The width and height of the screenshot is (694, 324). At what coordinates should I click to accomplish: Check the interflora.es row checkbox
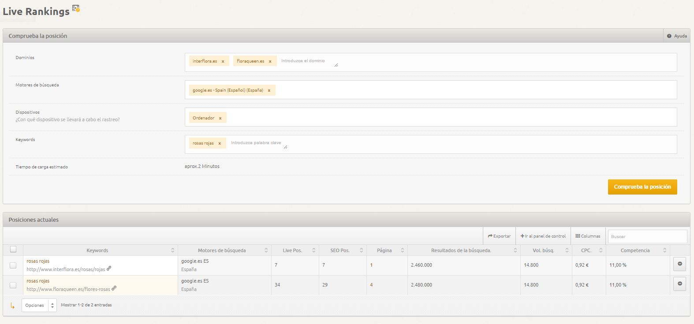tap(13, 265)
